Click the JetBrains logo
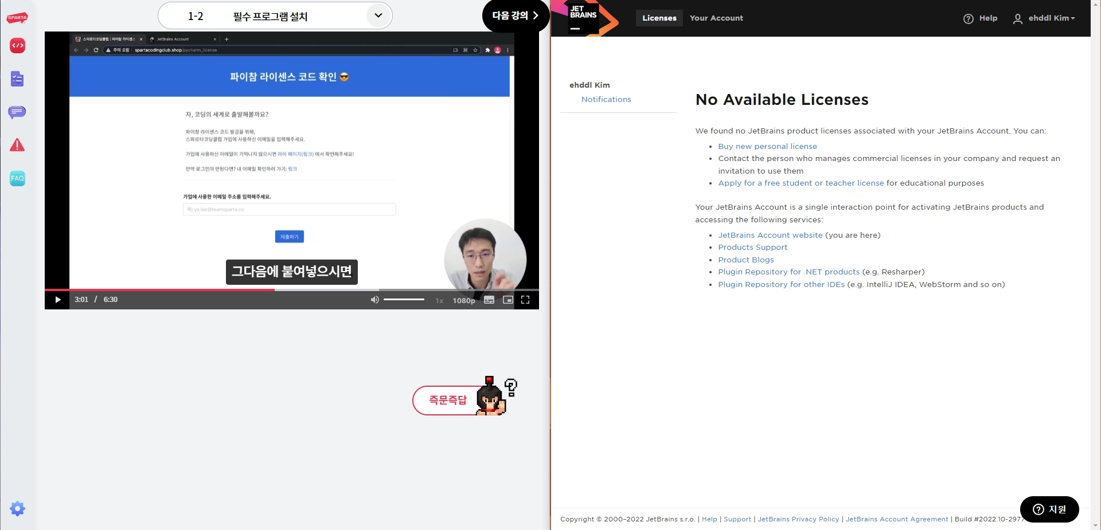 click(x=586, y=18)
